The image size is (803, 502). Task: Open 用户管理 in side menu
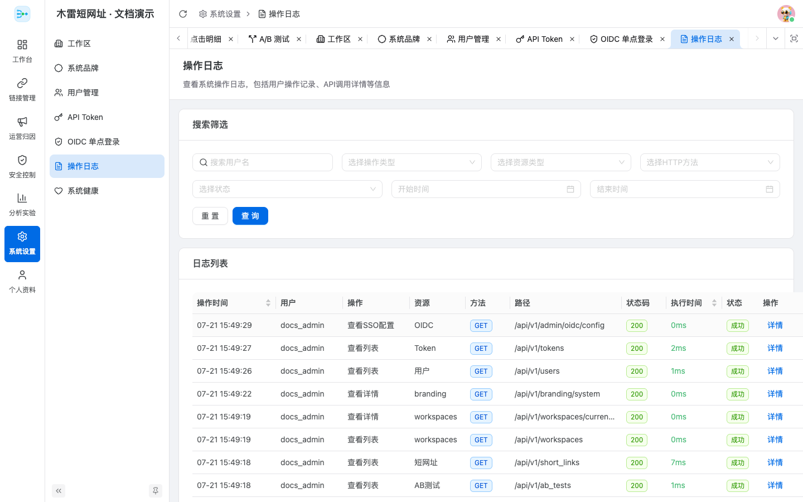(x=107, y=93)
